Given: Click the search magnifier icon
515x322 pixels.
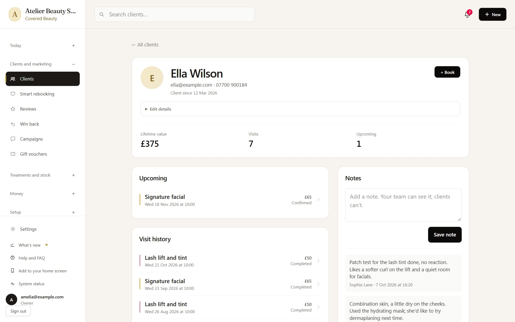Looking at the screenshot, I should 102,14.
